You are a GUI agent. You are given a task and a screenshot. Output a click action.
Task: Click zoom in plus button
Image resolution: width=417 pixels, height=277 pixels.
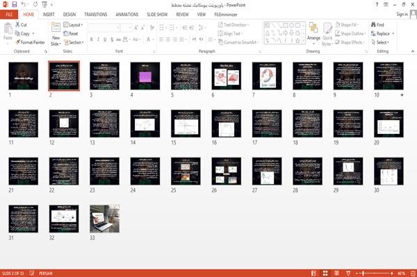pos(392,273)
